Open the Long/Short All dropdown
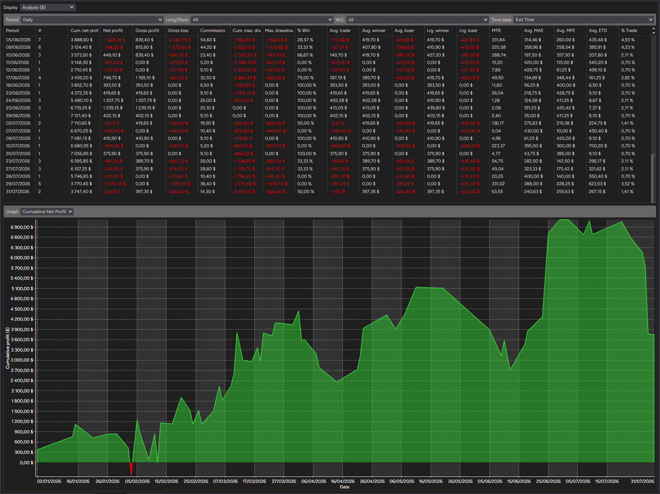The image size is (660, 494). 262,20
